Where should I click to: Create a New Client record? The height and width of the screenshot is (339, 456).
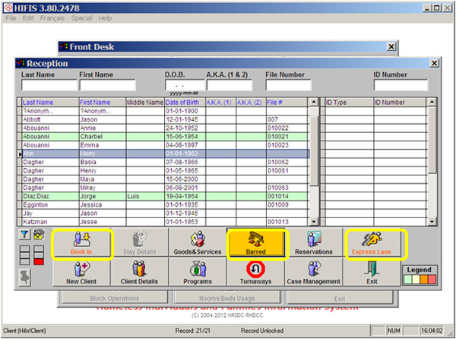(82, 271)
